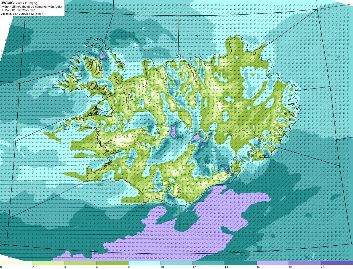Screen dimensions: 353x269
Task: Click the "UWC/IG: Vindur (10m) og" title line
Action: pos(19,3)
